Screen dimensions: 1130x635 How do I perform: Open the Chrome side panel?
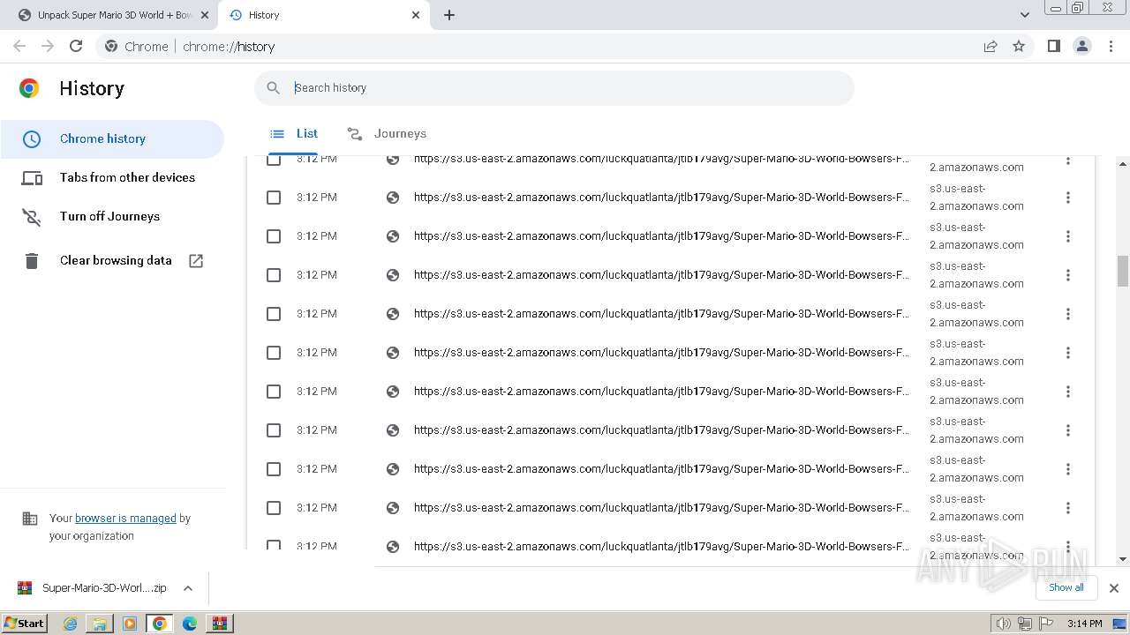point(1053,47)
